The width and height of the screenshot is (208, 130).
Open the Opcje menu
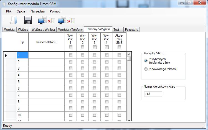21,11
